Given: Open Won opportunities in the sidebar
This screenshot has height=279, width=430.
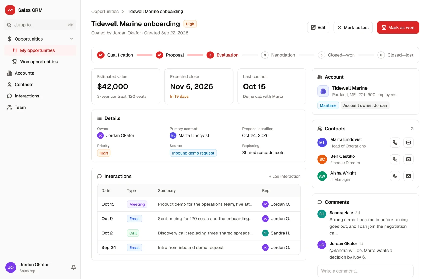Looking at the screenshot, I should click(40, 62).
